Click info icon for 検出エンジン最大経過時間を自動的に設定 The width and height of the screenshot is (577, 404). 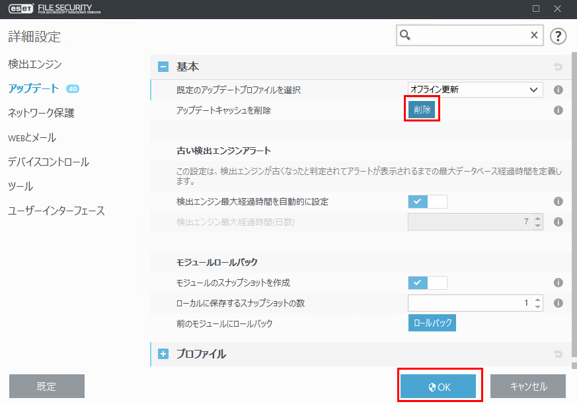click(558, 201)
